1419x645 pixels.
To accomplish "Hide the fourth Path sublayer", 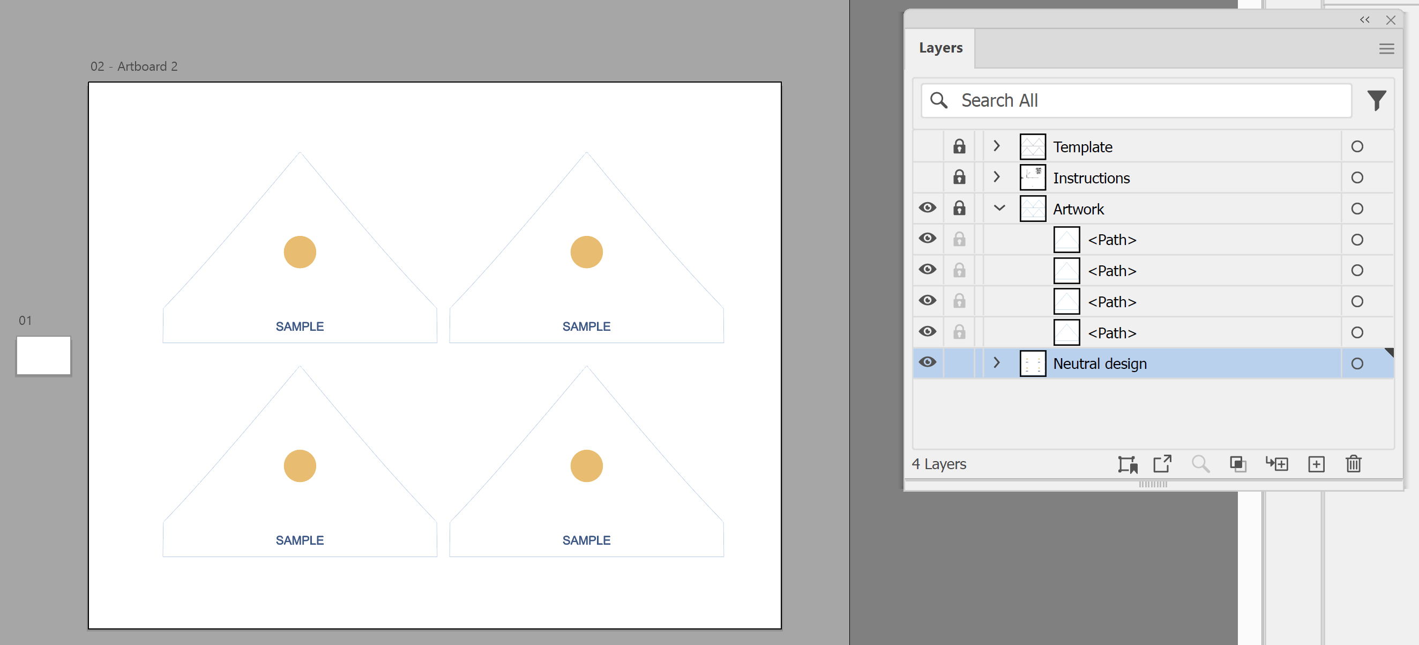I will click(928, 332).
